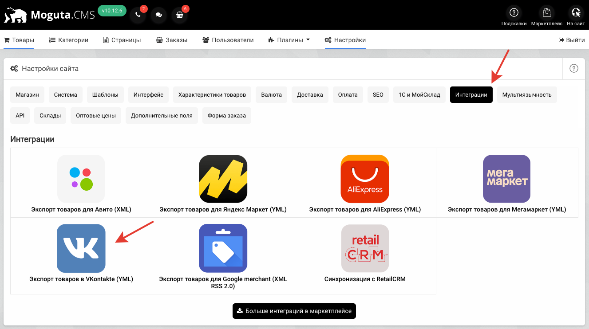Viewport: 589px width, 329px height.
Task: Switch to the Оптовые цены tab
Action: (x=96, y=115)
